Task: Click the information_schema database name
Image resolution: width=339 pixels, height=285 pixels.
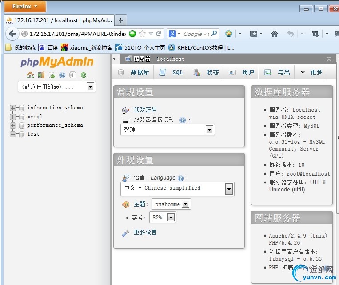Action: [x=55, y=108]
